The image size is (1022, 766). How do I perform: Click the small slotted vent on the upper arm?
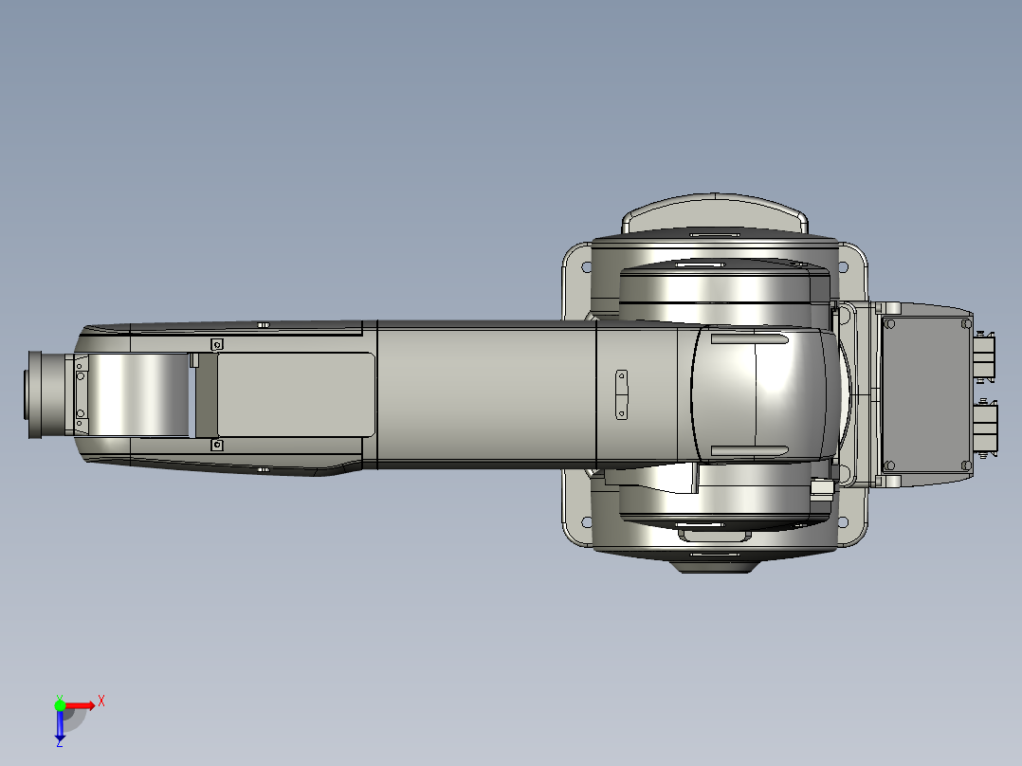click(x=621, y=392)
